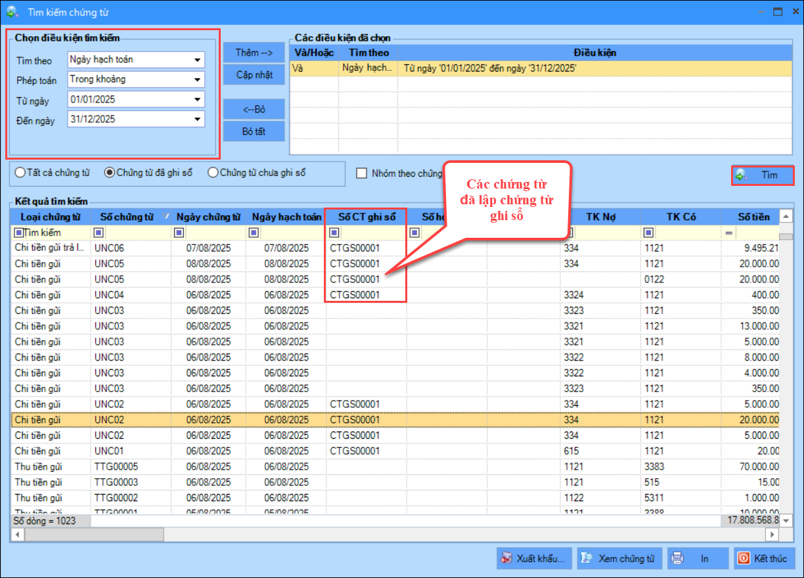Viewport: 804px width, 578px height.
Task: Select the row with voucher TTG00002
Action: pyautogui.click(x=395, y=498)
